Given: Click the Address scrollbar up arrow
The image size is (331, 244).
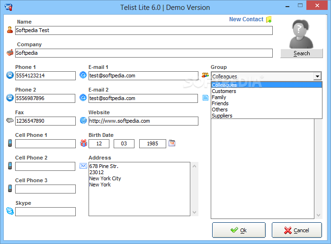Looking at the screenshot, I should 195,166.
